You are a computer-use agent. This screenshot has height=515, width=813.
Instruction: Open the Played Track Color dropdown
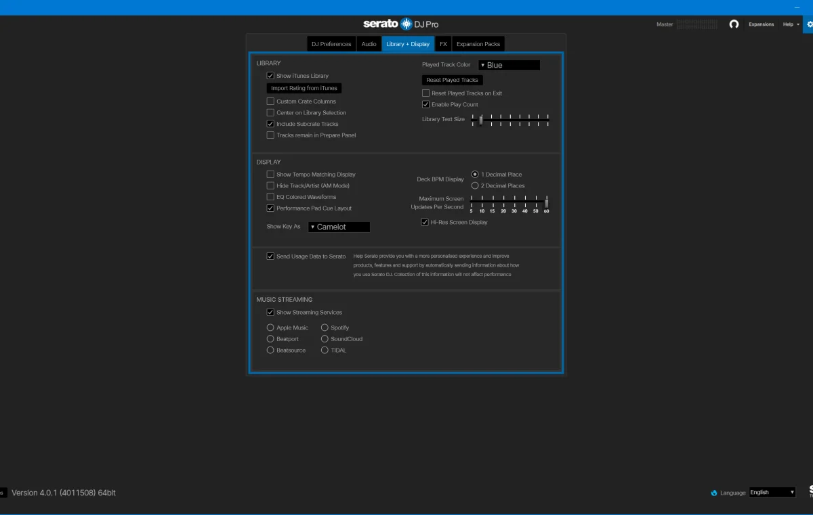tap(509, 65)
